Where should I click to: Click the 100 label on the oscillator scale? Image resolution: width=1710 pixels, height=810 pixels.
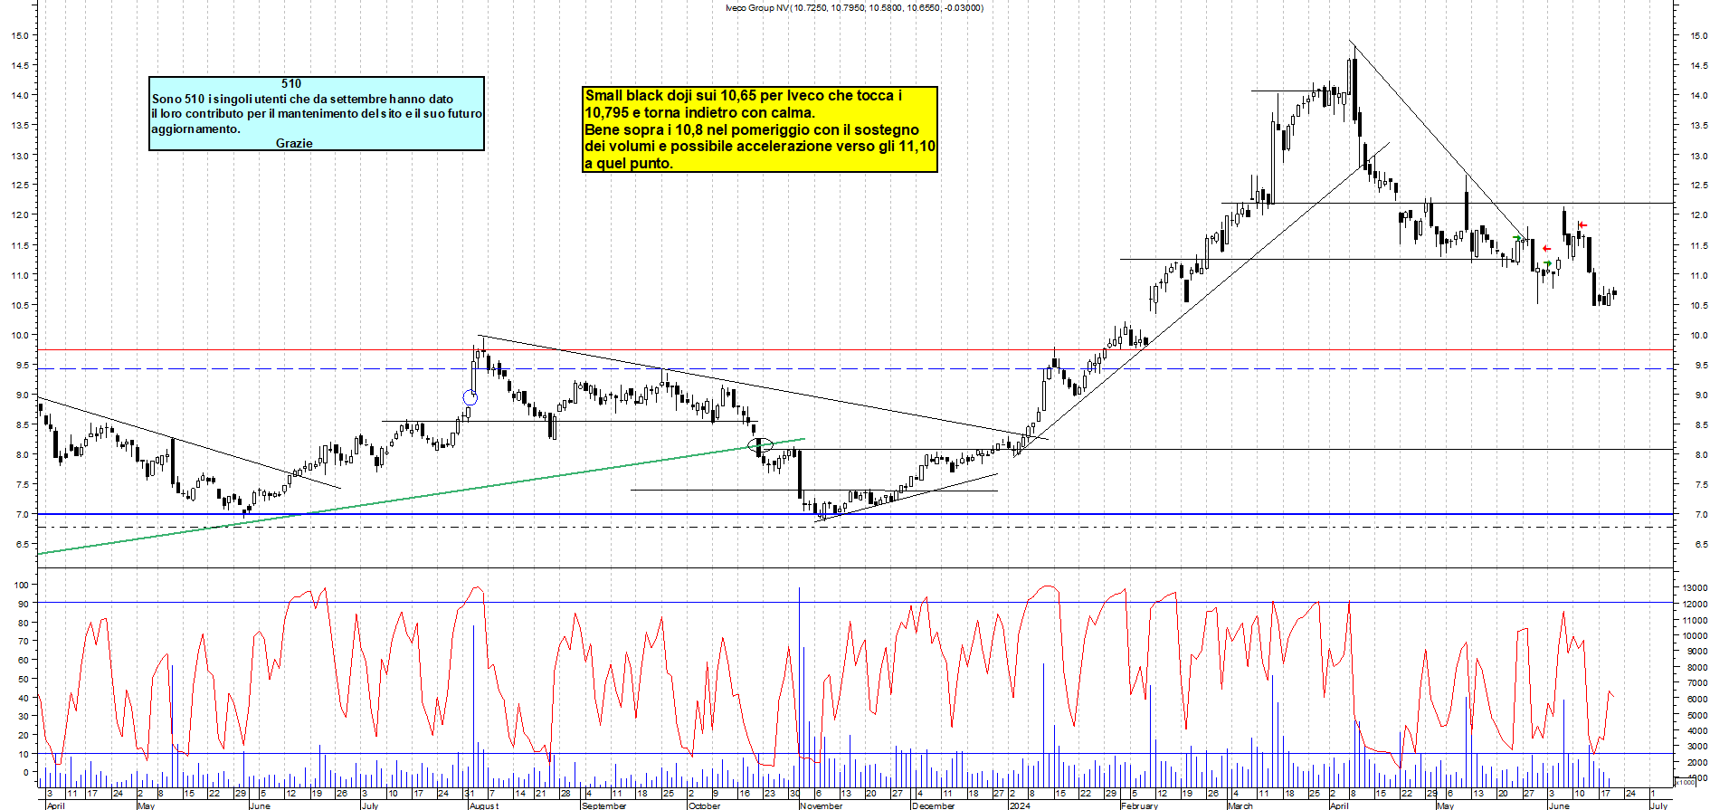(22, 585)
